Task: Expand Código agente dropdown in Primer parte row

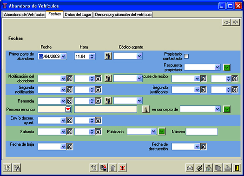Action: click(x=139, y=56)
